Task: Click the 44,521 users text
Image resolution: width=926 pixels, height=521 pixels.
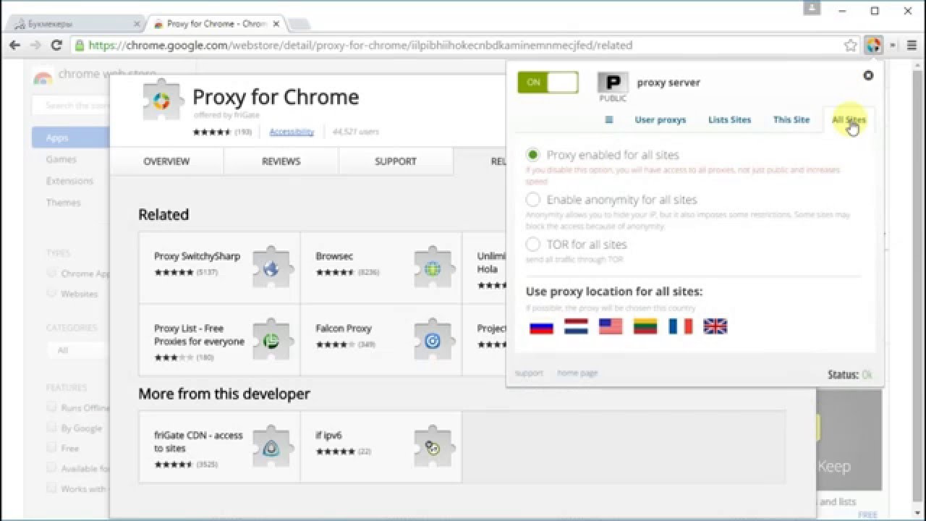Action: 355,132
